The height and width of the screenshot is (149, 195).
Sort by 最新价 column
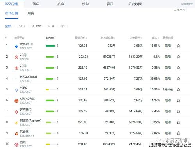81,38
